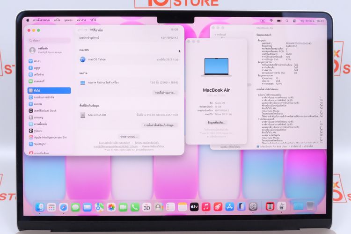Open Contacts from the Dock
This screenshot has width=351, height=234.
[159, 207]
